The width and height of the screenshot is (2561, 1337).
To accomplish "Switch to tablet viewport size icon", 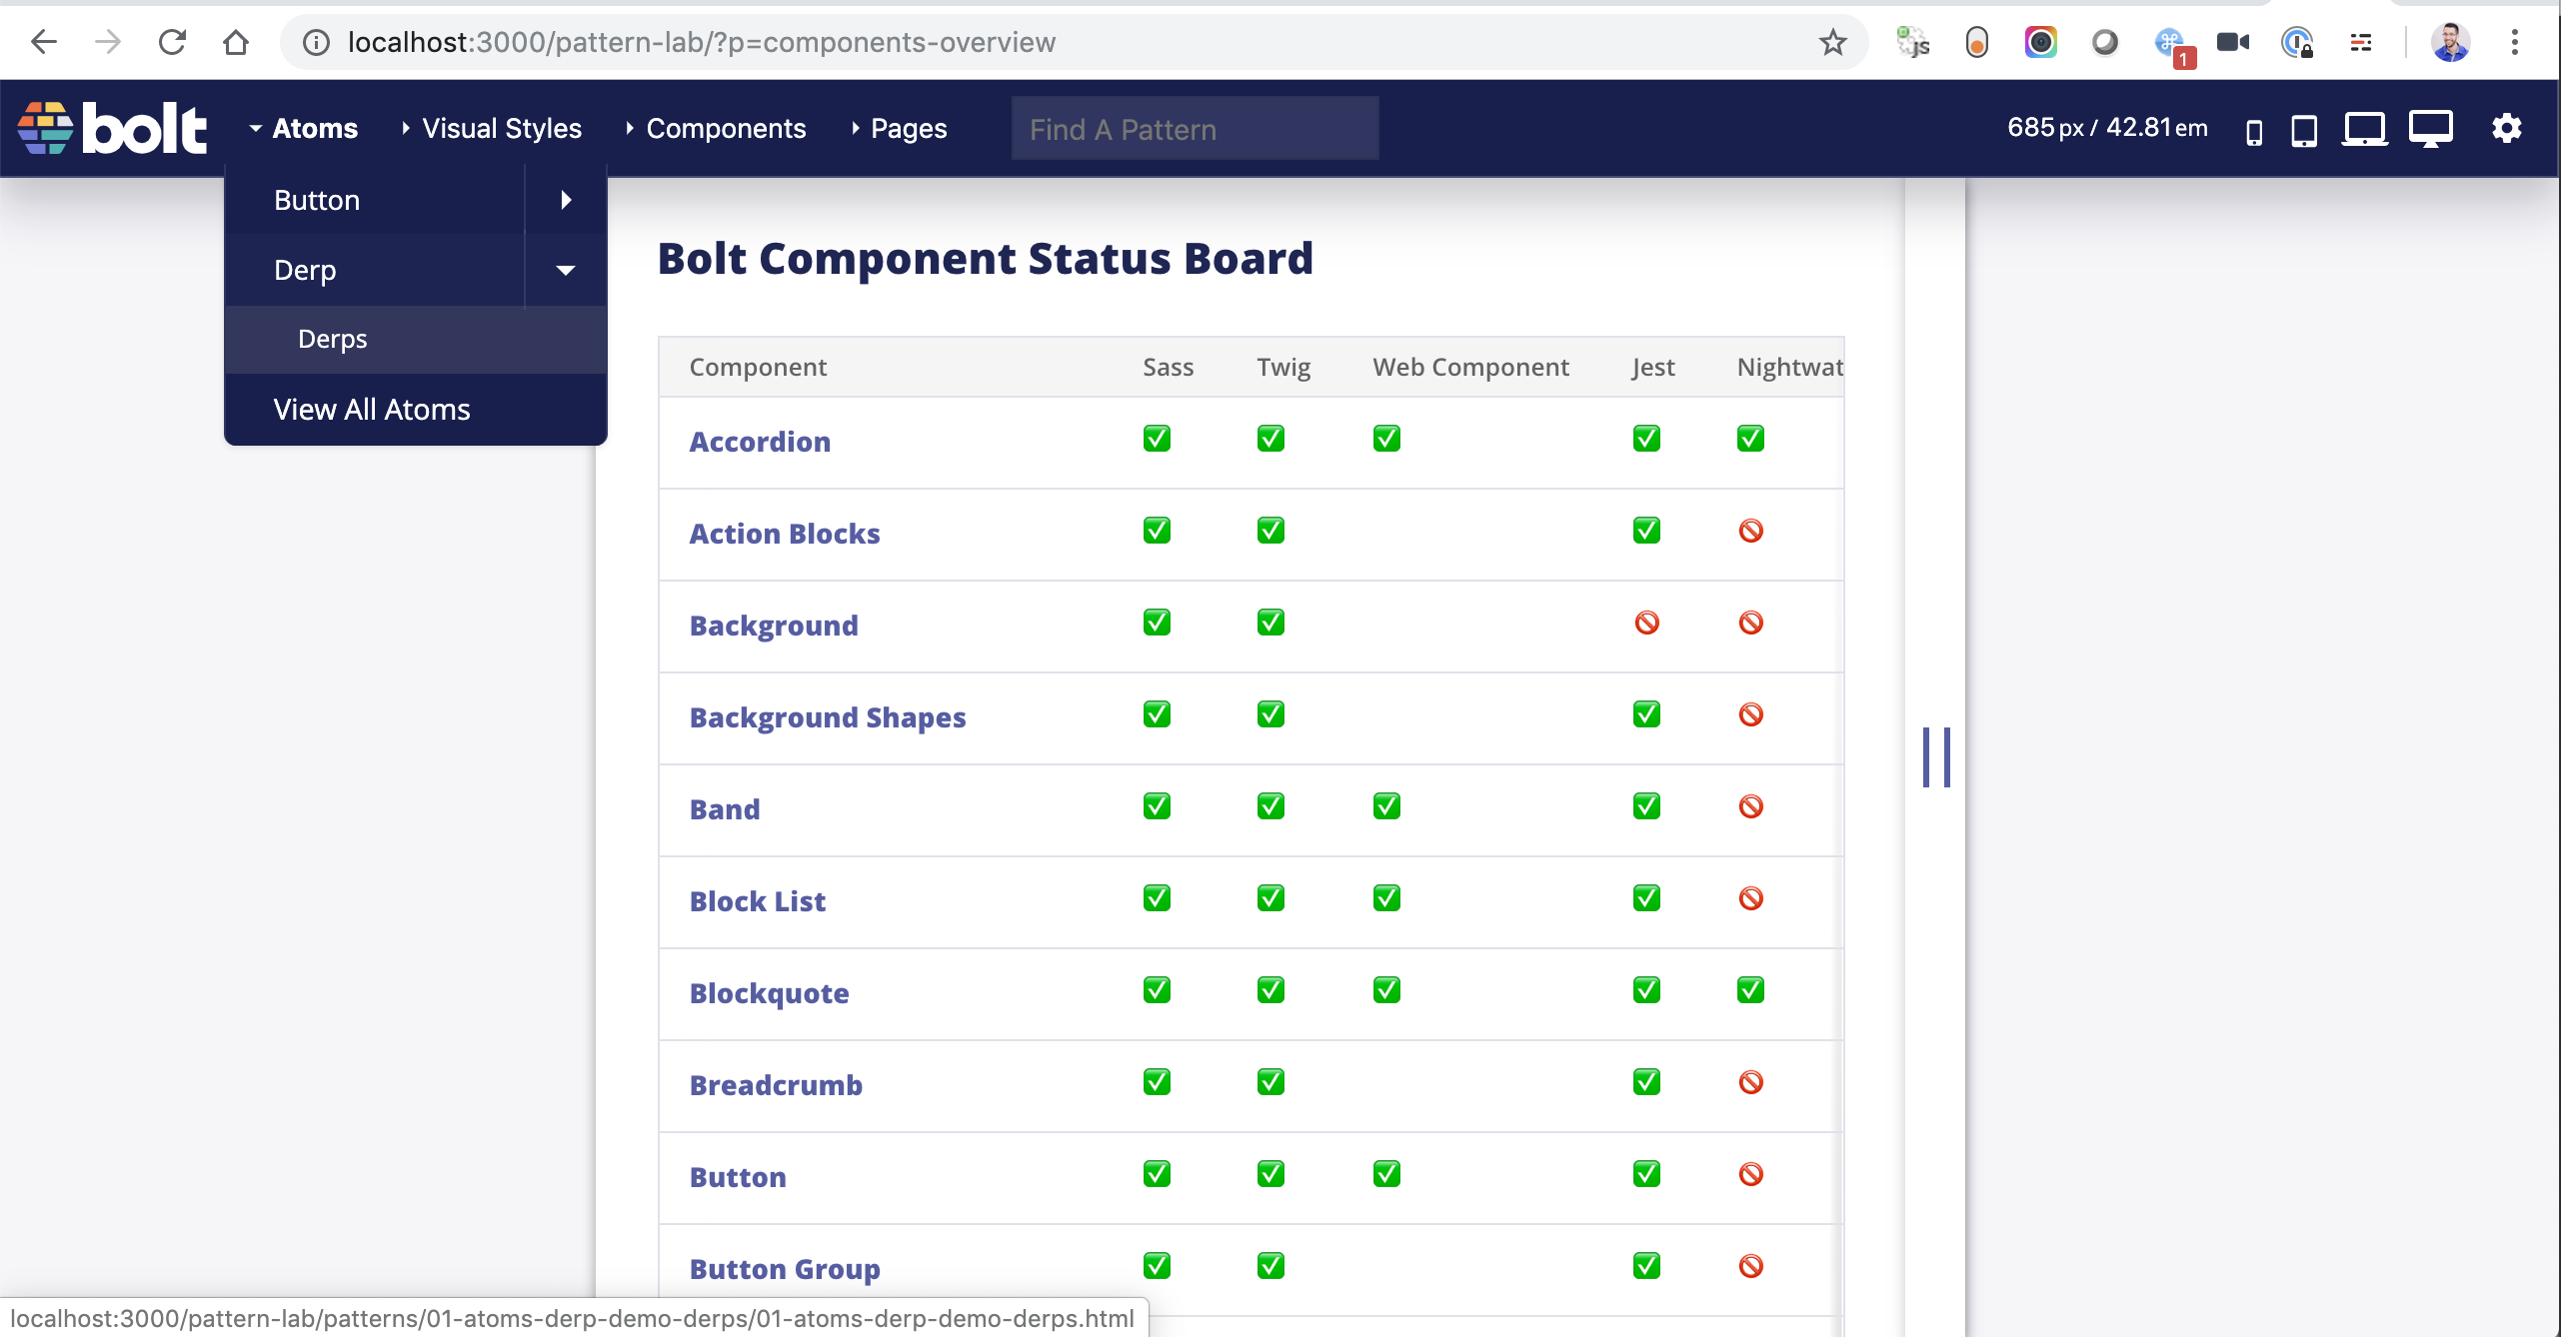I will pyautogui.click(x=2304, y=131).
